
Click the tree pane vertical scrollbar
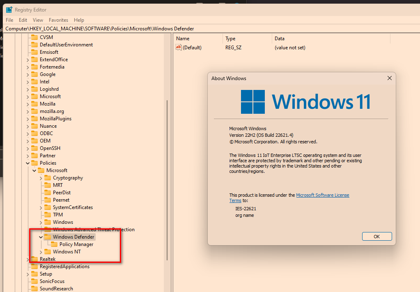[x=167, y=180]
